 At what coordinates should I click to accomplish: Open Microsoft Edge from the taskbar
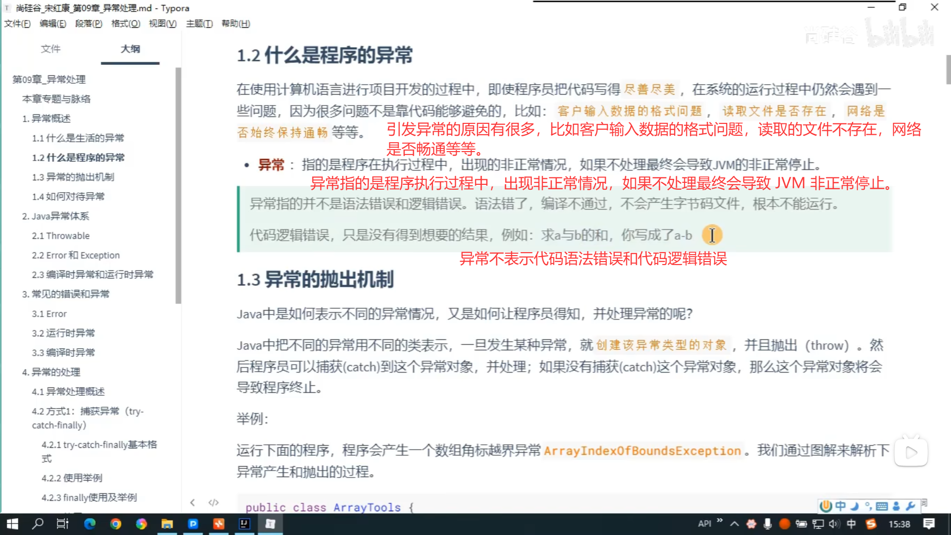90,524
